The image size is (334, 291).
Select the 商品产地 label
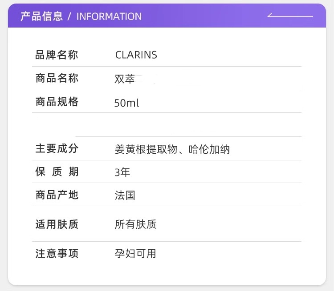click(x=57, y=195)
